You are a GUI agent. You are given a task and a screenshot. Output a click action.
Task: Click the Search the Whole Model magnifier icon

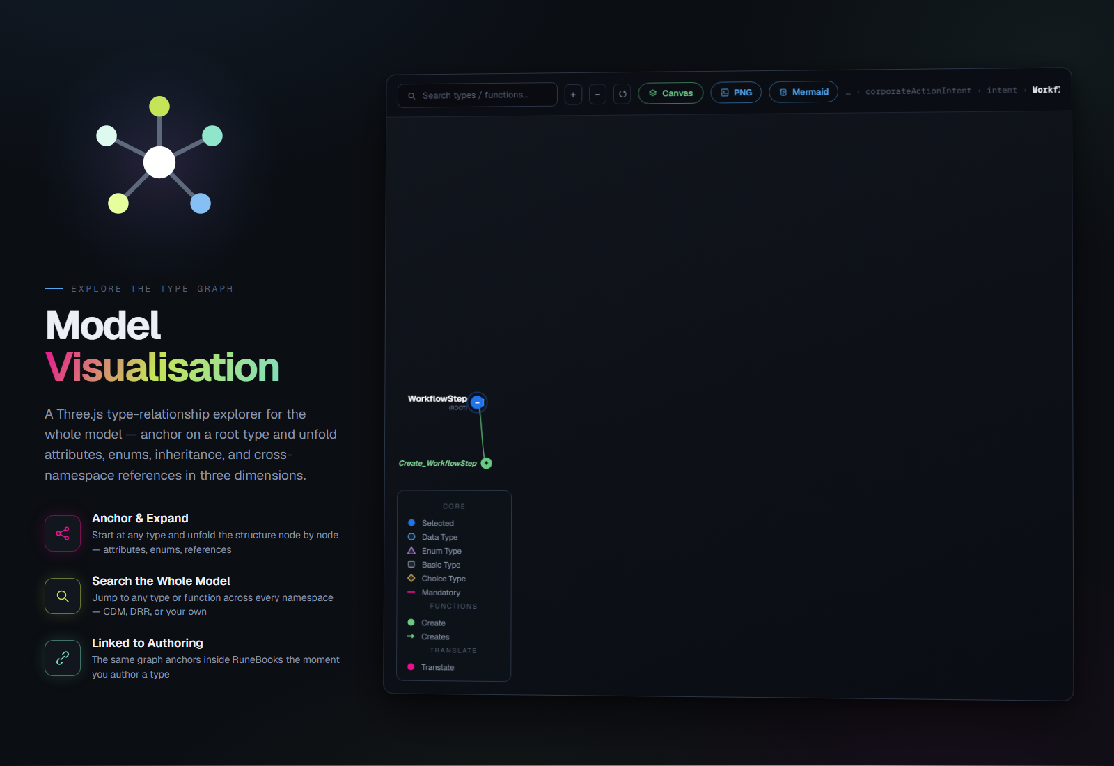click(x=63, y=596)
